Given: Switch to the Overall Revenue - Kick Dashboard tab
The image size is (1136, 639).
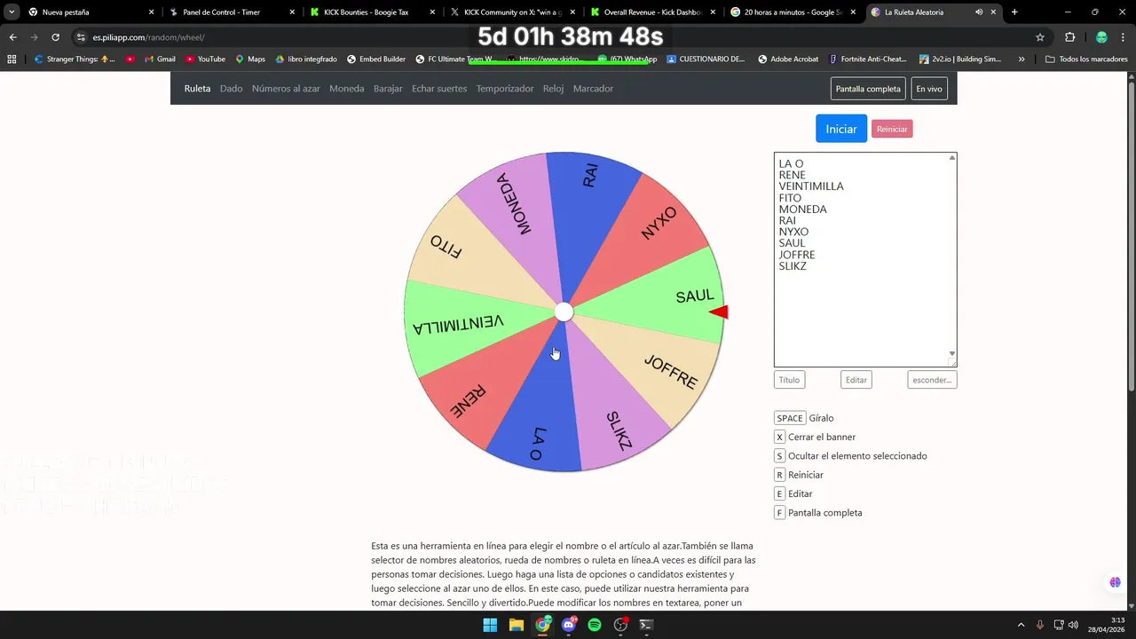Looking at the screenshot, I should point(651,12).
